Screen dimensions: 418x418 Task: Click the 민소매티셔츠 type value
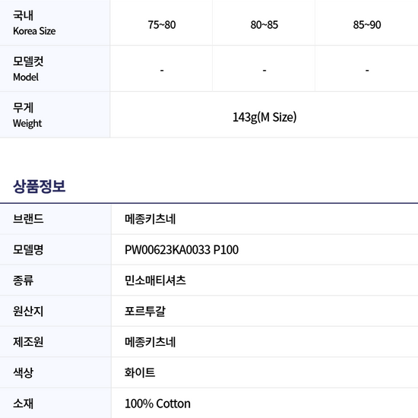155,280
